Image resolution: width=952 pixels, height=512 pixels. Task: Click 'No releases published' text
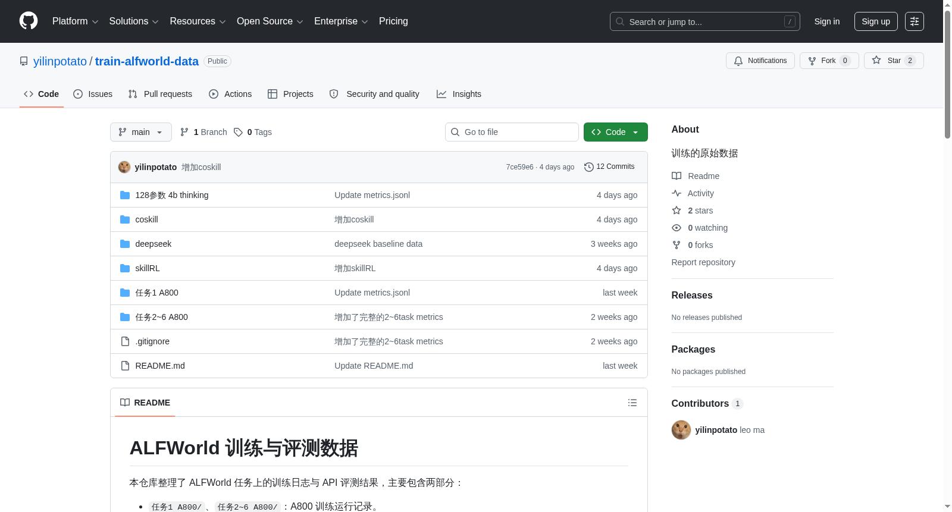(707, 318)
